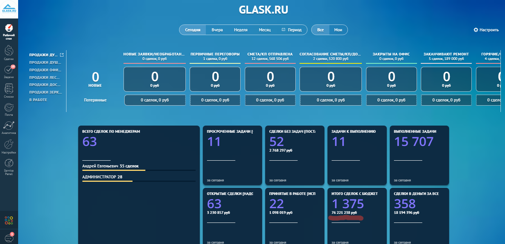The image size is (505, 244).
Task: Open the Сделки section in sidebar
Action: [9, 52]
